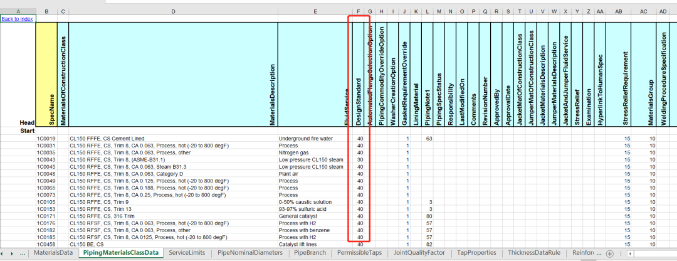Click horizontal scrollbar left arrow
This screenshot has width=677, height=261.
click(x=631, y=253)
